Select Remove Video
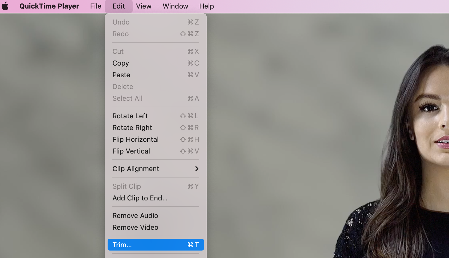 click(156, 227)
